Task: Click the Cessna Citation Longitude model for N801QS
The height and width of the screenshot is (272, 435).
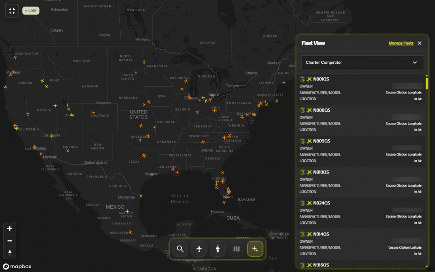Action: coord(404,92)
